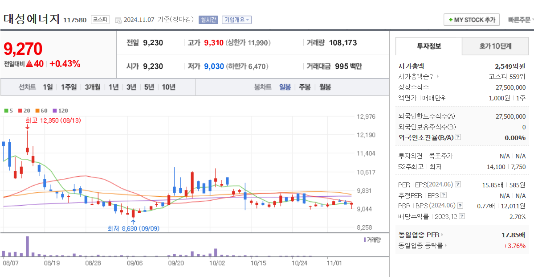
Task: Click the 최고 12,350 (08/13) chart marker
Action: tap(53, 120)
